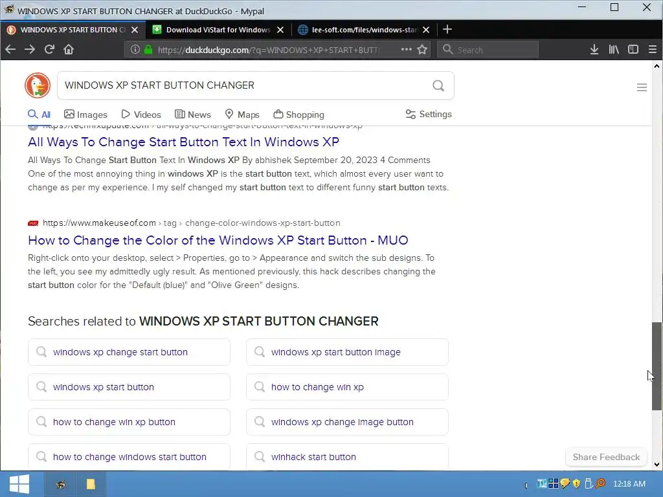Screen dimensions: 663x497
Task: Search related: windows xp start button
Action: tap(129, 387)
